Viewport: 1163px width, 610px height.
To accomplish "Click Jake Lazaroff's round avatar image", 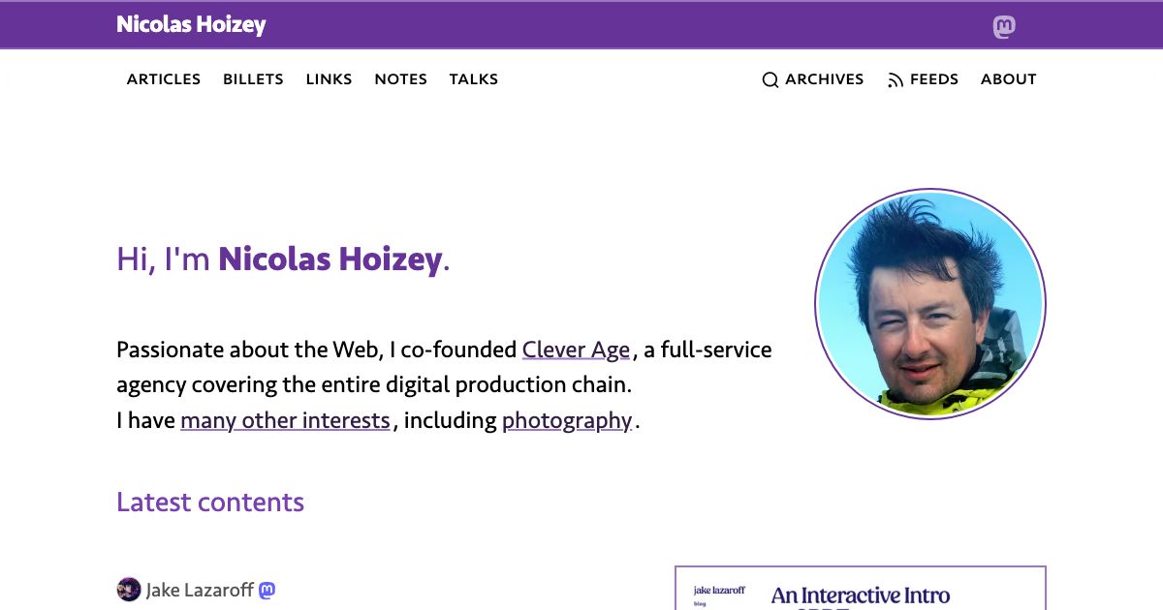I will click(x=129, y=589).
